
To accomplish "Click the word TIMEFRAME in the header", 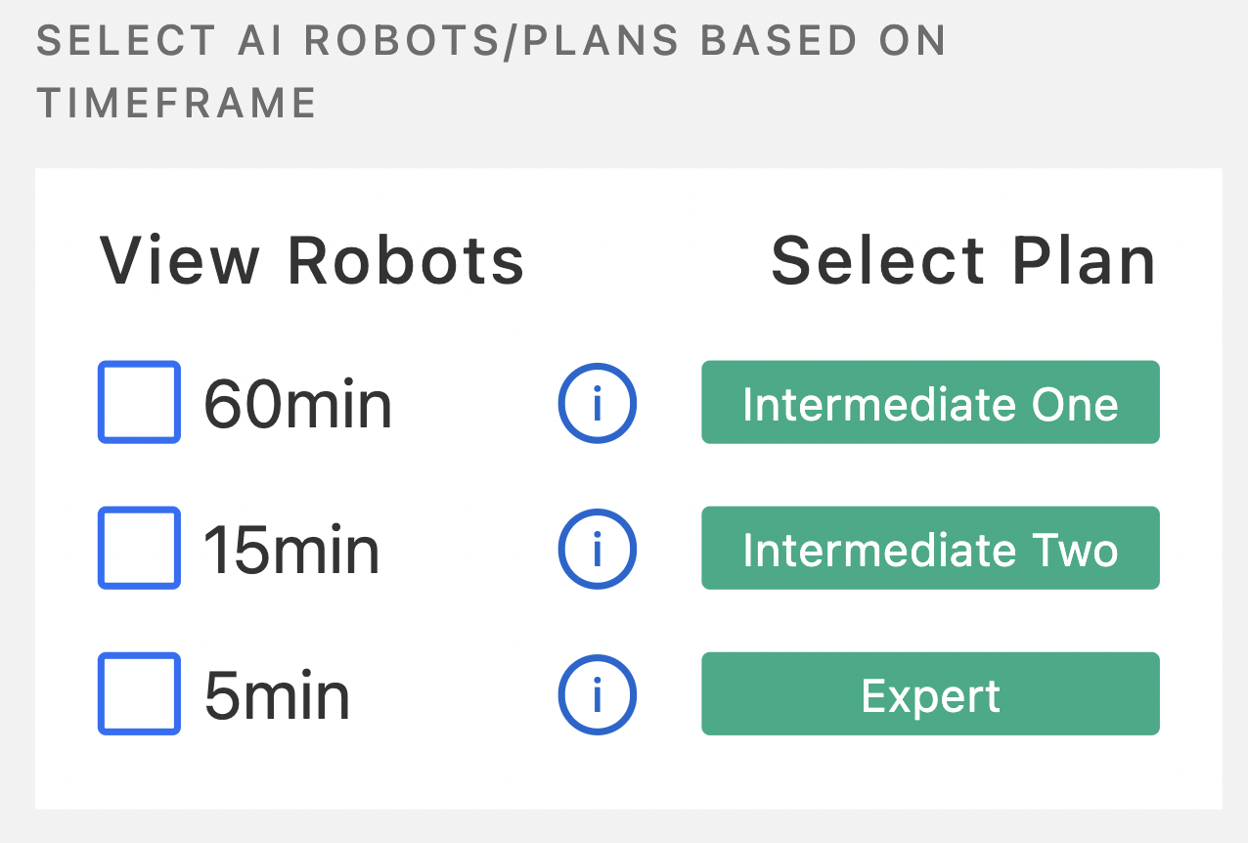I will point(177,102).
